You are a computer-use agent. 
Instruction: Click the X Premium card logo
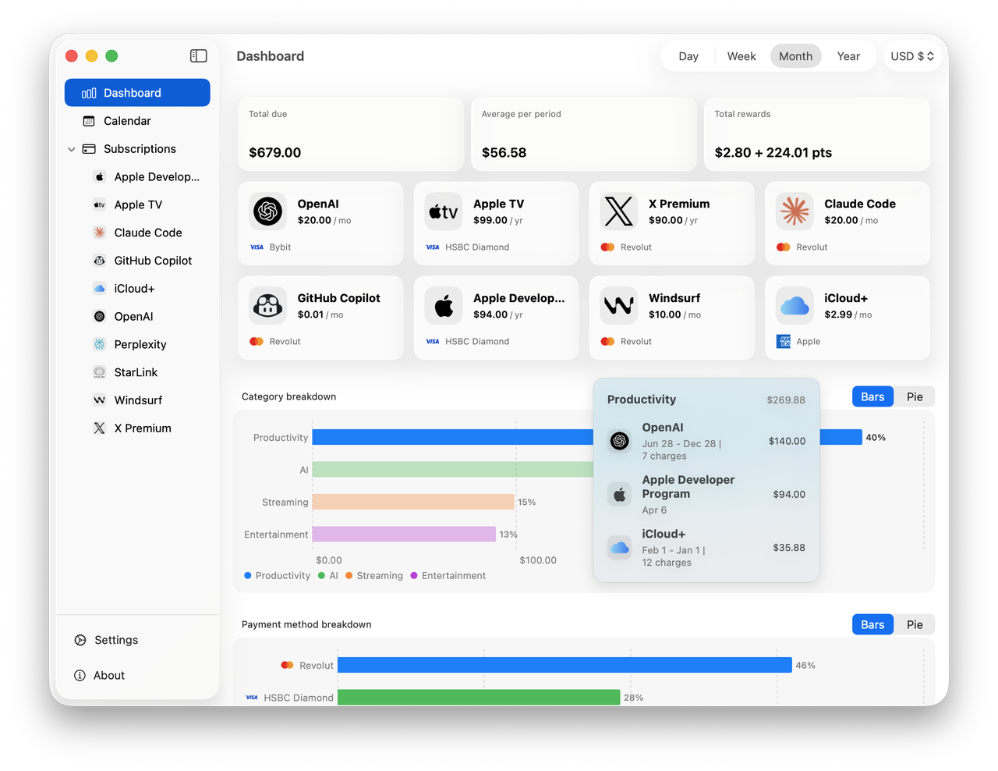point(619,211)
